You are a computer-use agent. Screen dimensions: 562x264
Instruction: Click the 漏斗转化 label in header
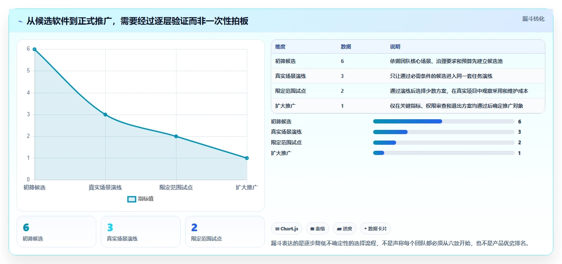pyautogui.click(x=533, y=19)
